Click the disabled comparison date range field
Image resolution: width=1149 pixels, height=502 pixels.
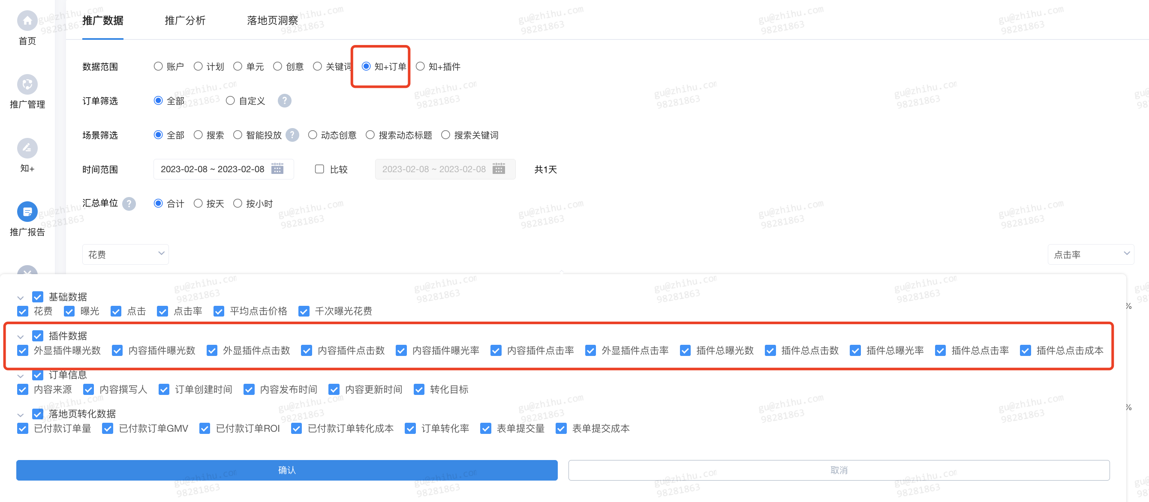click(445, 169)
